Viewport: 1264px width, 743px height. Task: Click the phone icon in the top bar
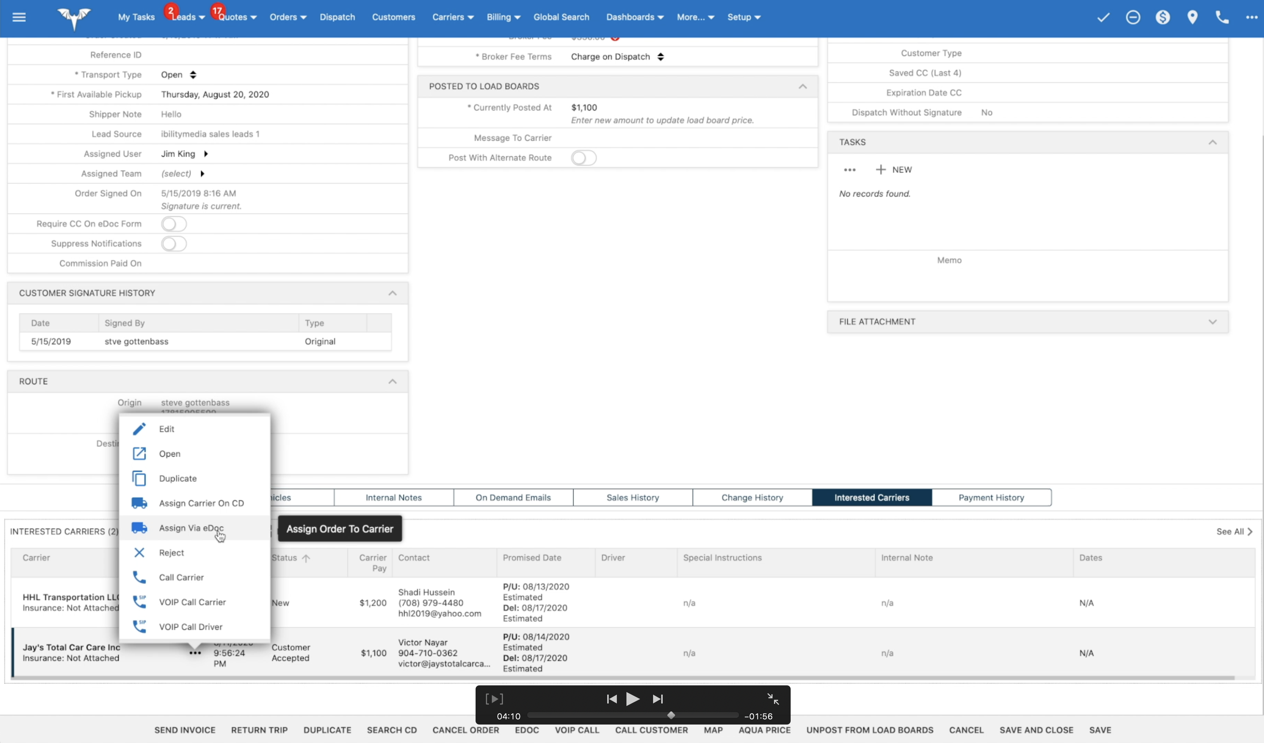[x=1222, y=17]
